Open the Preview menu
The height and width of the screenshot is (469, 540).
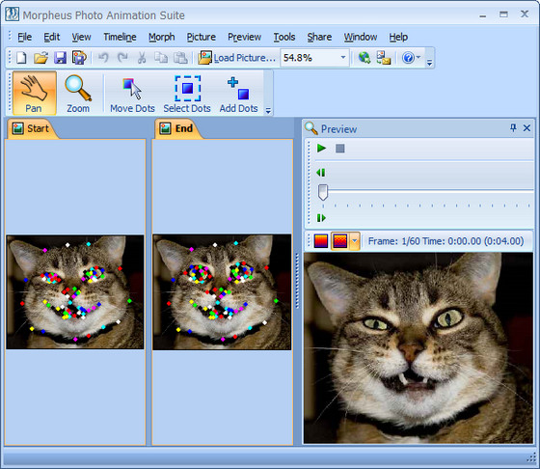[x=245, y=37]
